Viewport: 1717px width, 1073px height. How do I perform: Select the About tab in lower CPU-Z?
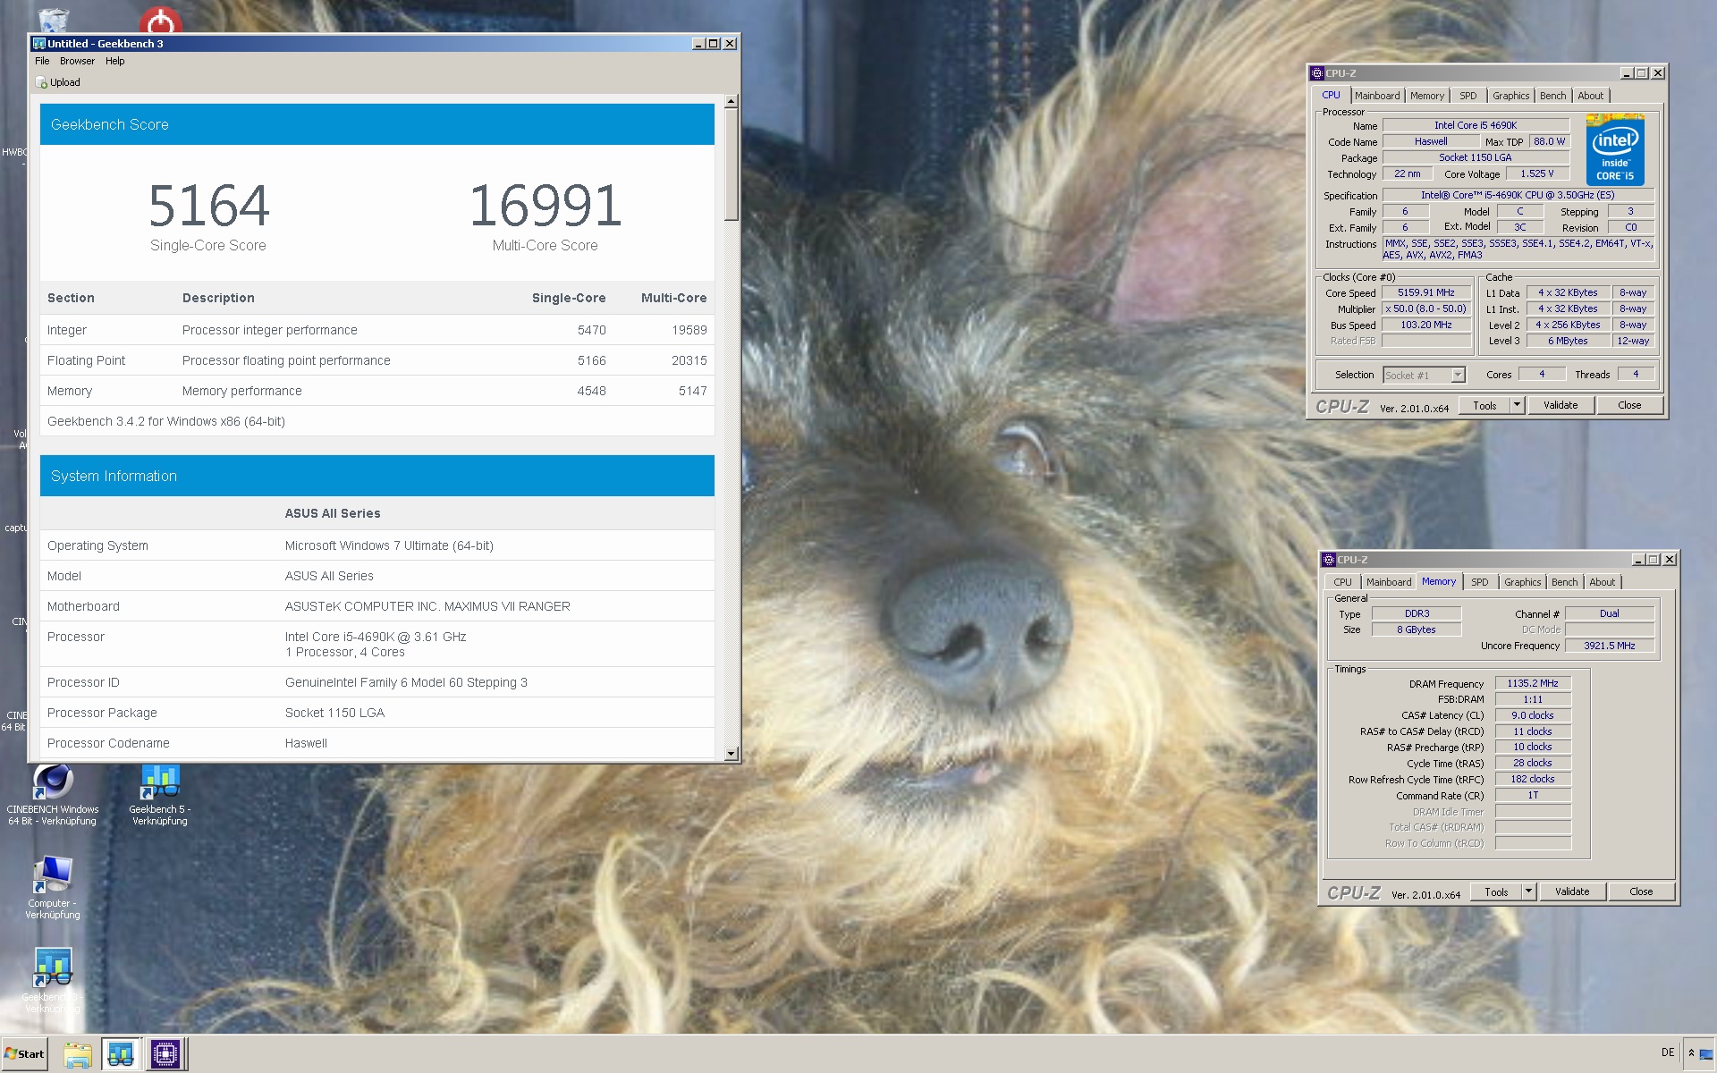tap(1603, 582)
